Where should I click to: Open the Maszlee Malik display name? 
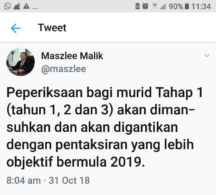(x=72, y=56)
